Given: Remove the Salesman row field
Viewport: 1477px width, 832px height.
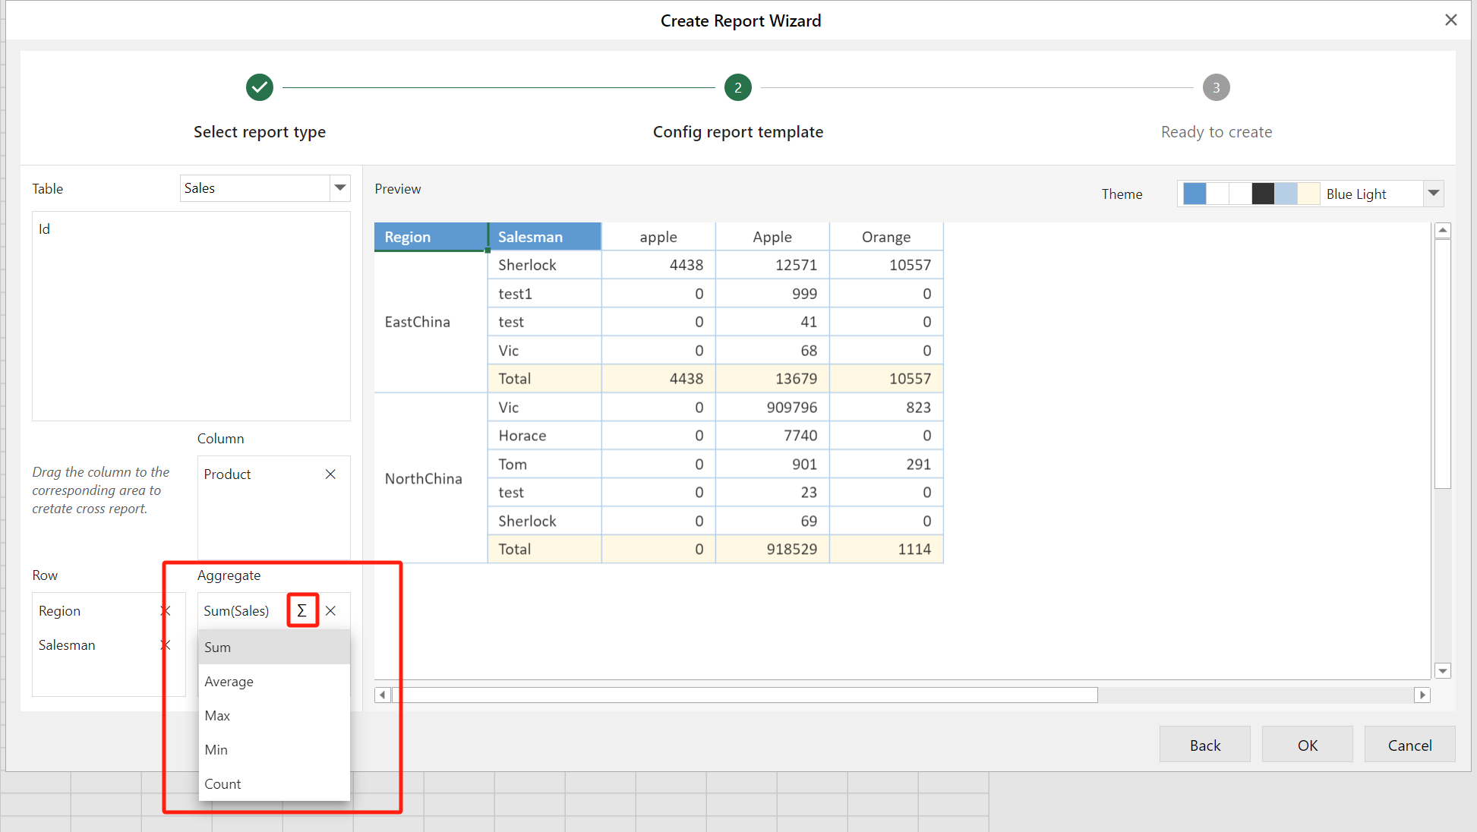Looking at the screenshot, I should tap(166, 645).
